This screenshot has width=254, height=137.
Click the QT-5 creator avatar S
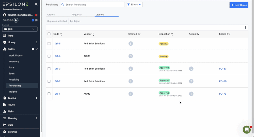131,43
